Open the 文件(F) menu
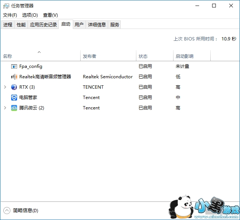Image resolution: width=240 pixels, height=220 pixels. coord(10,15)
